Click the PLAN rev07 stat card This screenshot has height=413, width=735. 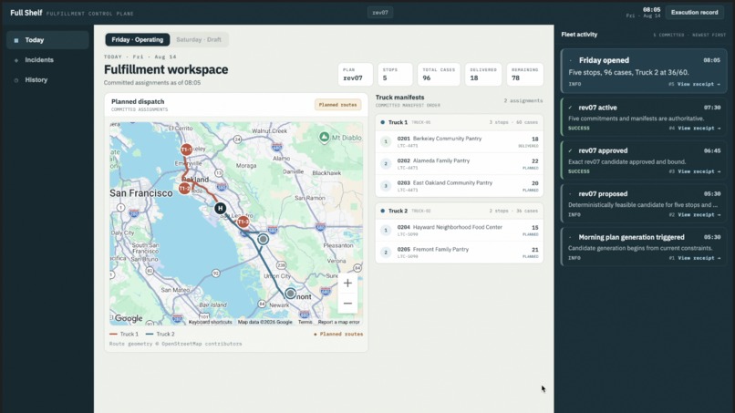coord(356,74)
